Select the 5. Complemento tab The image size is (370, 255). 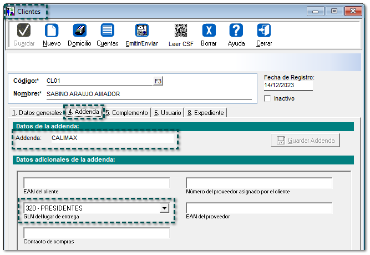click(127, 113)
